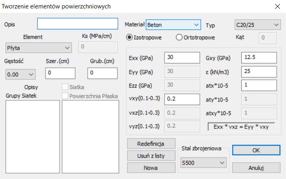Click the Gxy (GPa) input field

[x=259, y=58]
